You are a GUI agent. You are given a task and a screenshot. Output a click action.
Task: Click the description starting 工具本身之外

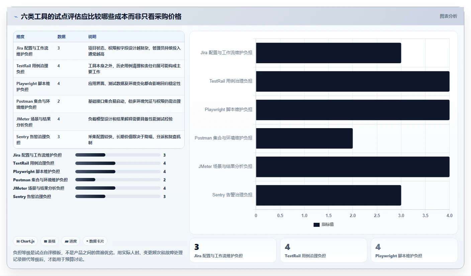(134, 69)
